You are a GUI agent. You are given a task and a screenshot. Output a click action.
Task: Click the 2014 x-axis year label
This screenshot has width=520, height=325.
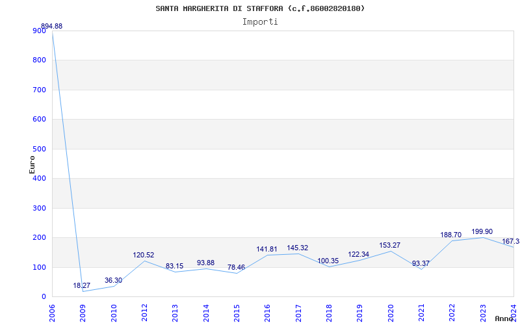pyautogui.click(x=206, y=313)
